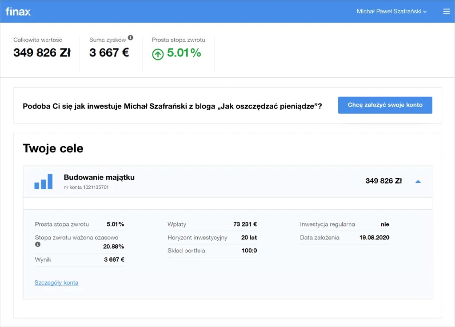Click the Horyzont inwestycyjny row

pos(212,238)
